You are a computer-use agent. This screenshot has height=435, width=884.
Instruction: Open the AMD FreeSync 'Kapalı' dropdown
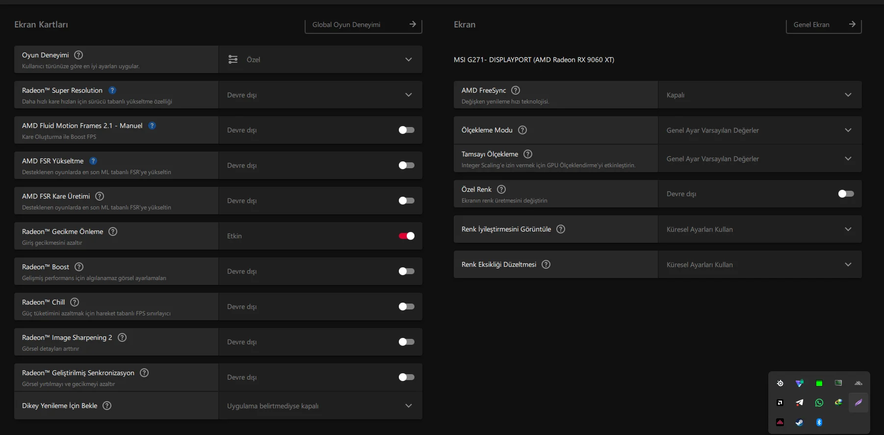click(x=760, y=95)
